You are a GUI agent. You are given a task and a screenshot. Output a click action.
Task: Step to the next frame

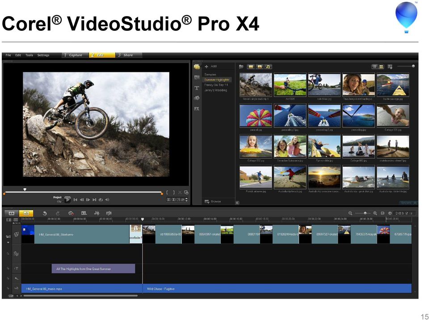[88, 200]
